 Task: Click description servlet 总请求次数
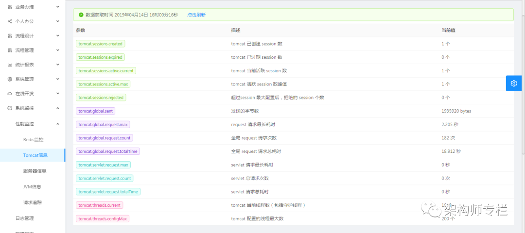(250, 178)
